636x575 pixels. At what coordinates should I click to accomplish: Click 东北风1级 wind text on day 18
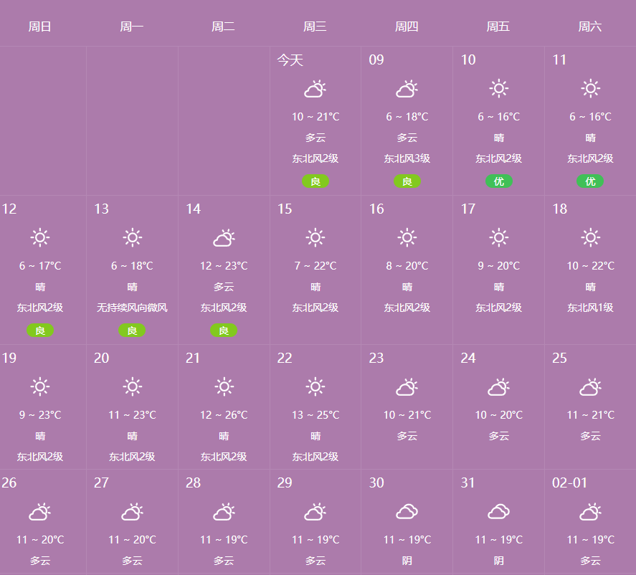point(591,308)
